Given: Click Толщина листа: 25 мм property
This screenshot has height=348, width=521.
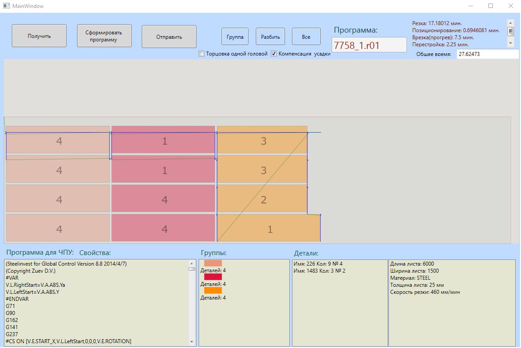Looking at the screenshot, I should 417,285.
